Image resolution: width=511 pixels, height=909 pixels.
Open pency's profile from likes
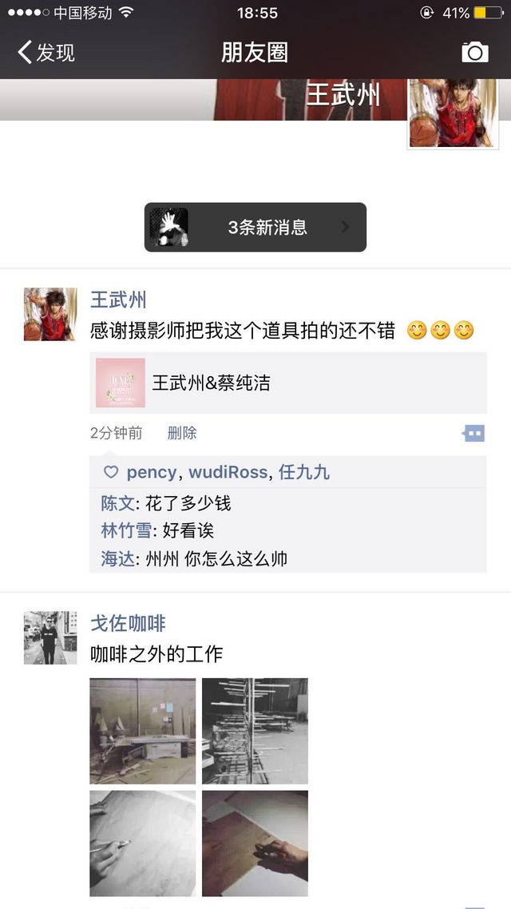[151, 472]
